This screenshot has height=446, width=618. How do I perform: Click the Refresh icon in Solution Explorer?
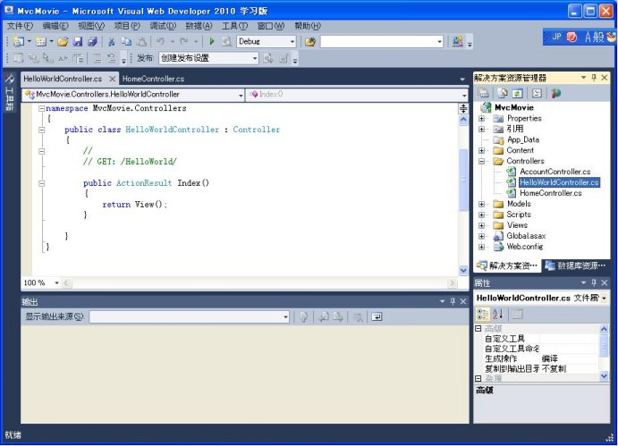click(x=517, y=93)
